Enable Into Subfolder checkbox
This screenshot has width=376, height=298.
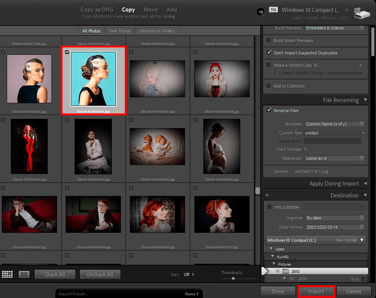(x=269, y=207)
